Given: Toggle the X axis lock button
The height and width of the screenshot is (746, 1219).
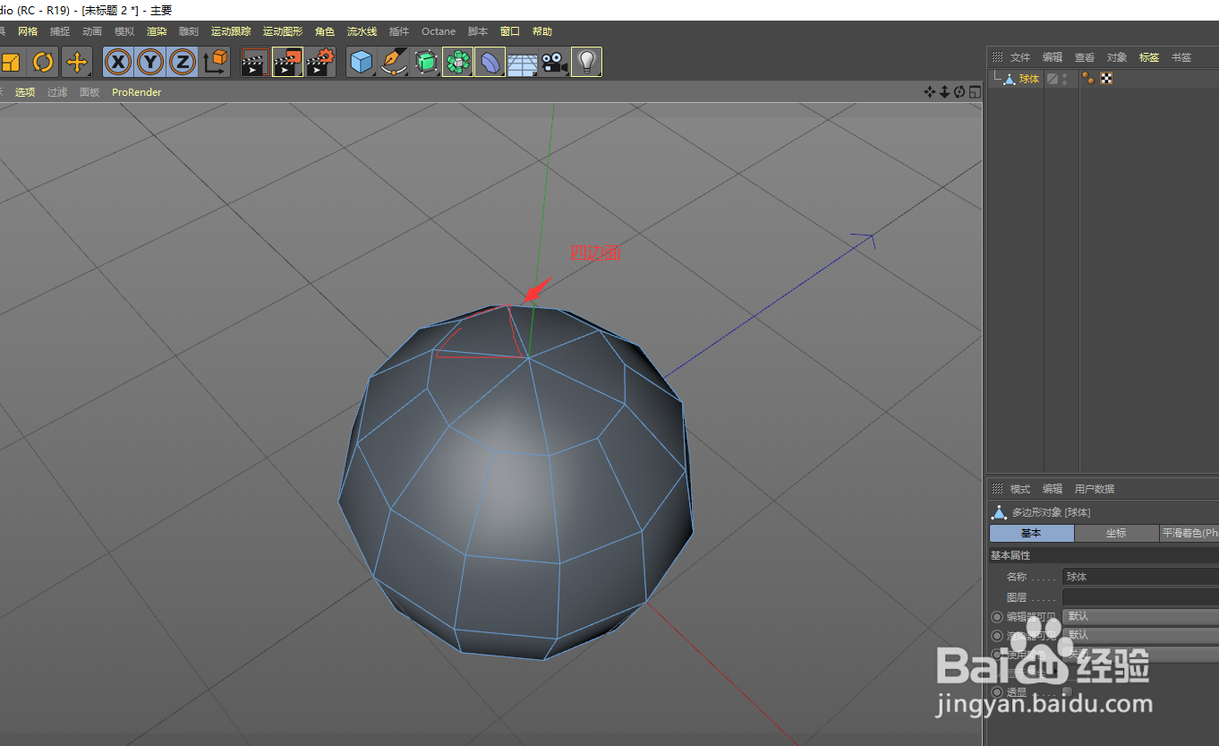Looking at the screenshot, I should (x=117, y=62).
